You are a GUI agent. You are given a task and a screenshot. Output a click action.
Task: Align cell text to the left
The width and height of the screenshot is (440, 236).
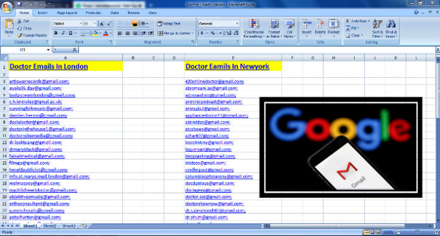coord(120,33)
